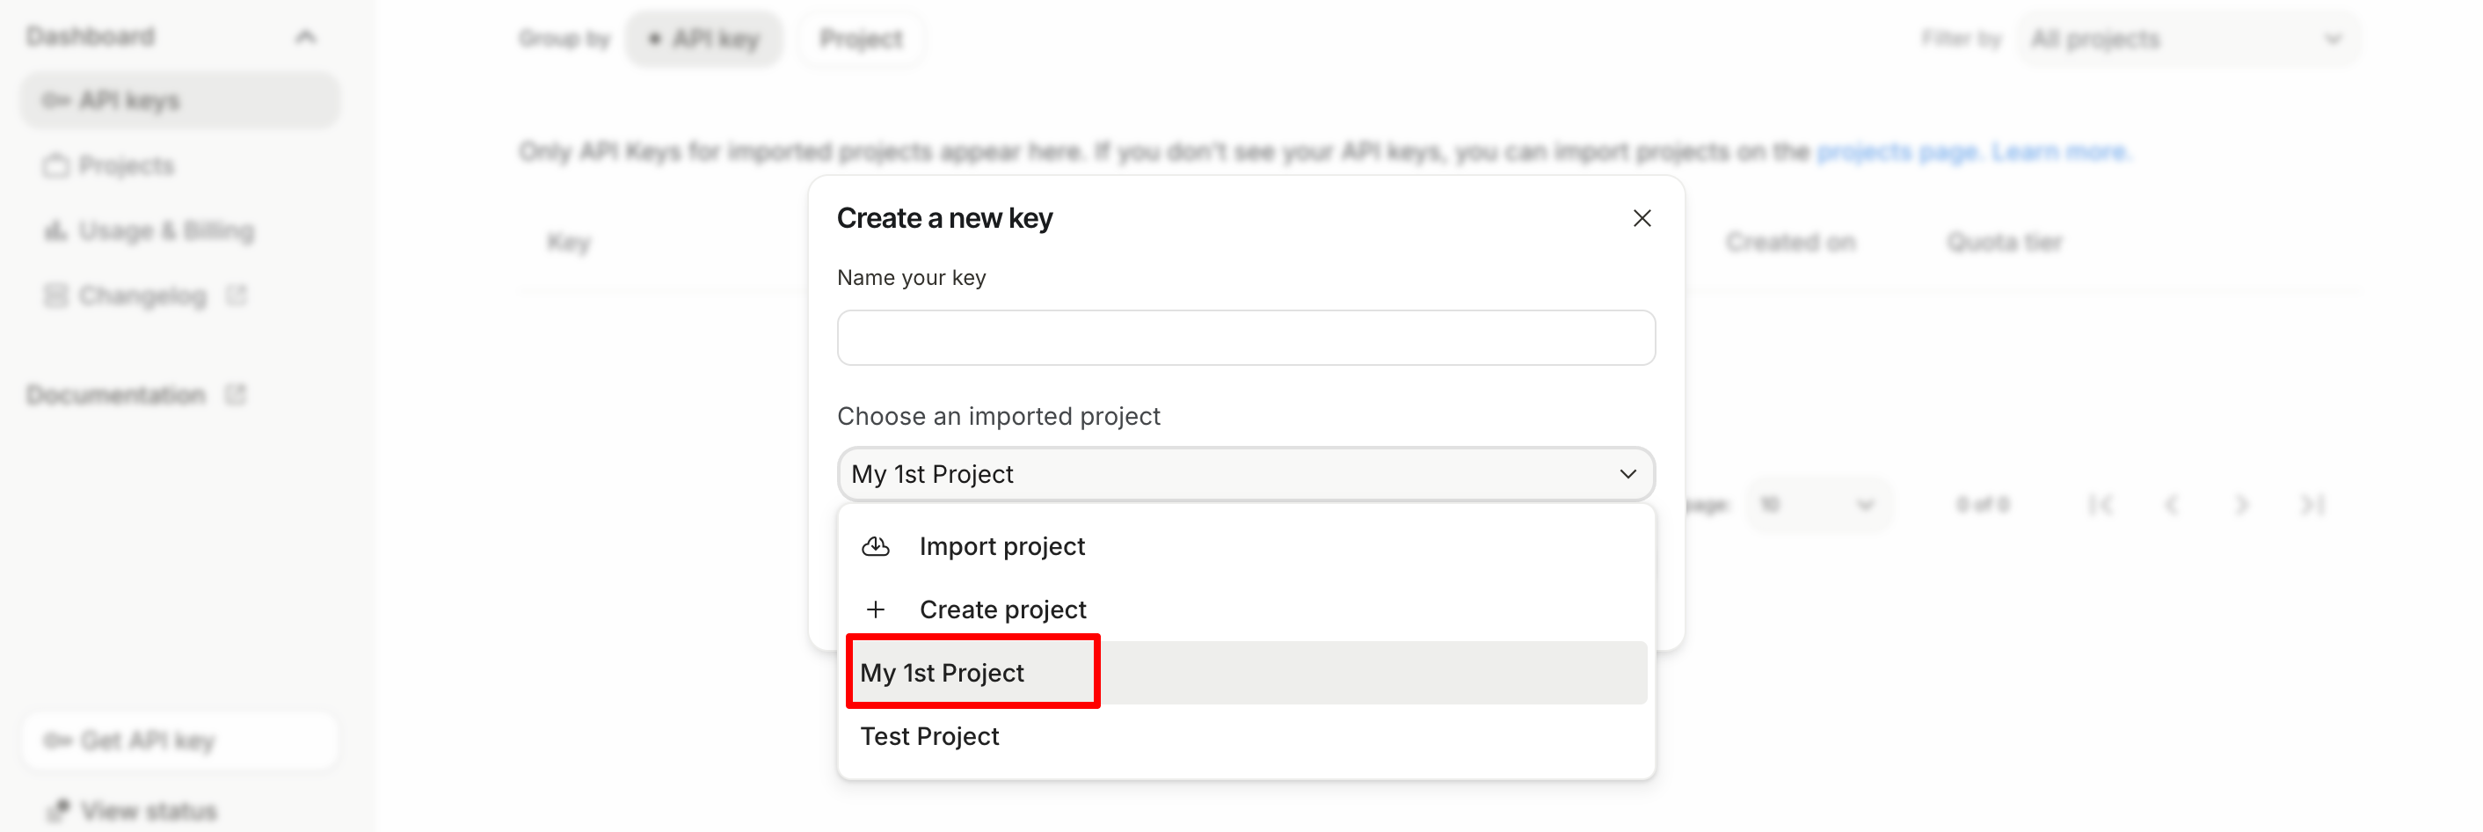Open the Changelog external link

click(142, 296)
